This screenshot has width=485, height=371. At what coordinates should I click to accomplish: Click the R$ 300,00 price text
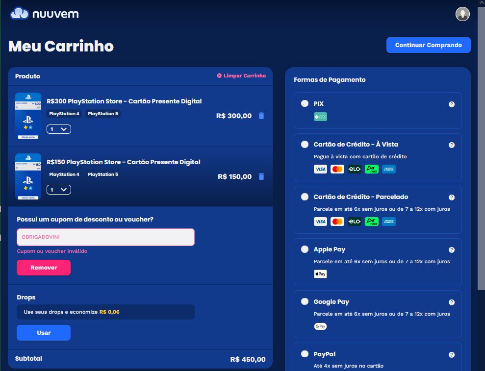point(234,116)
